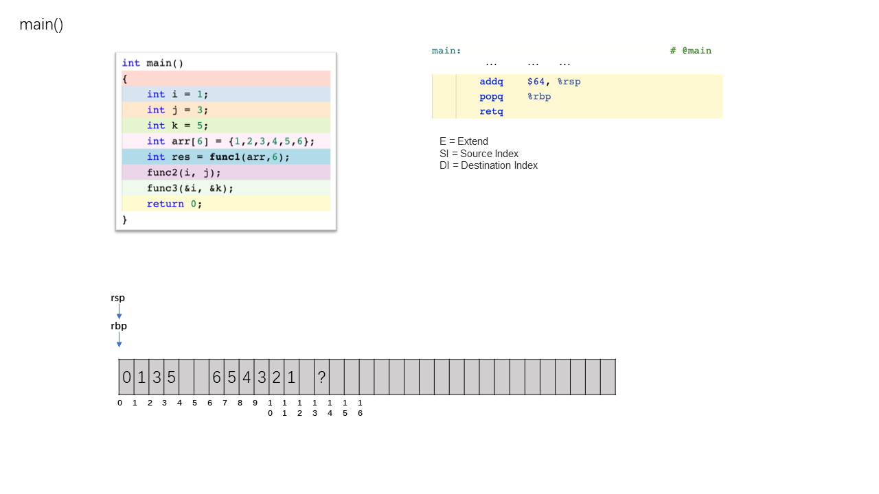Click the memory cell at index 1 containing 1
This screenshot has height=494, width=879.
click(141, 377)
